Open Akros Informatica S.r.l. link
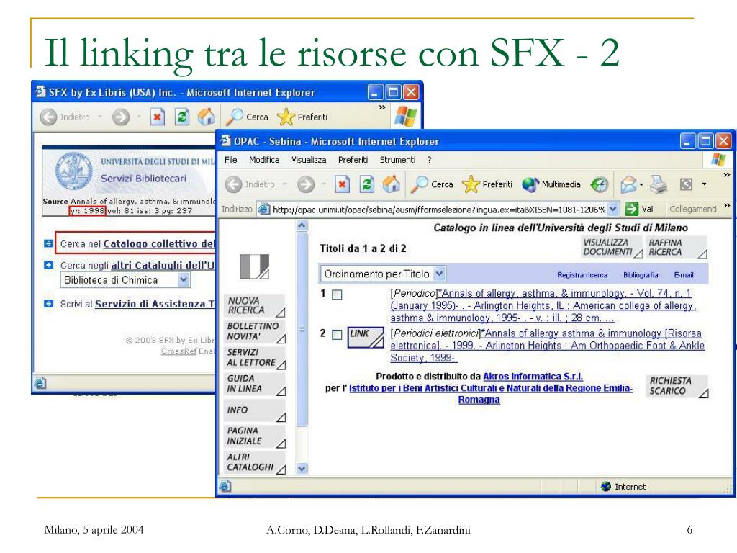 click(x=533, y=376)
